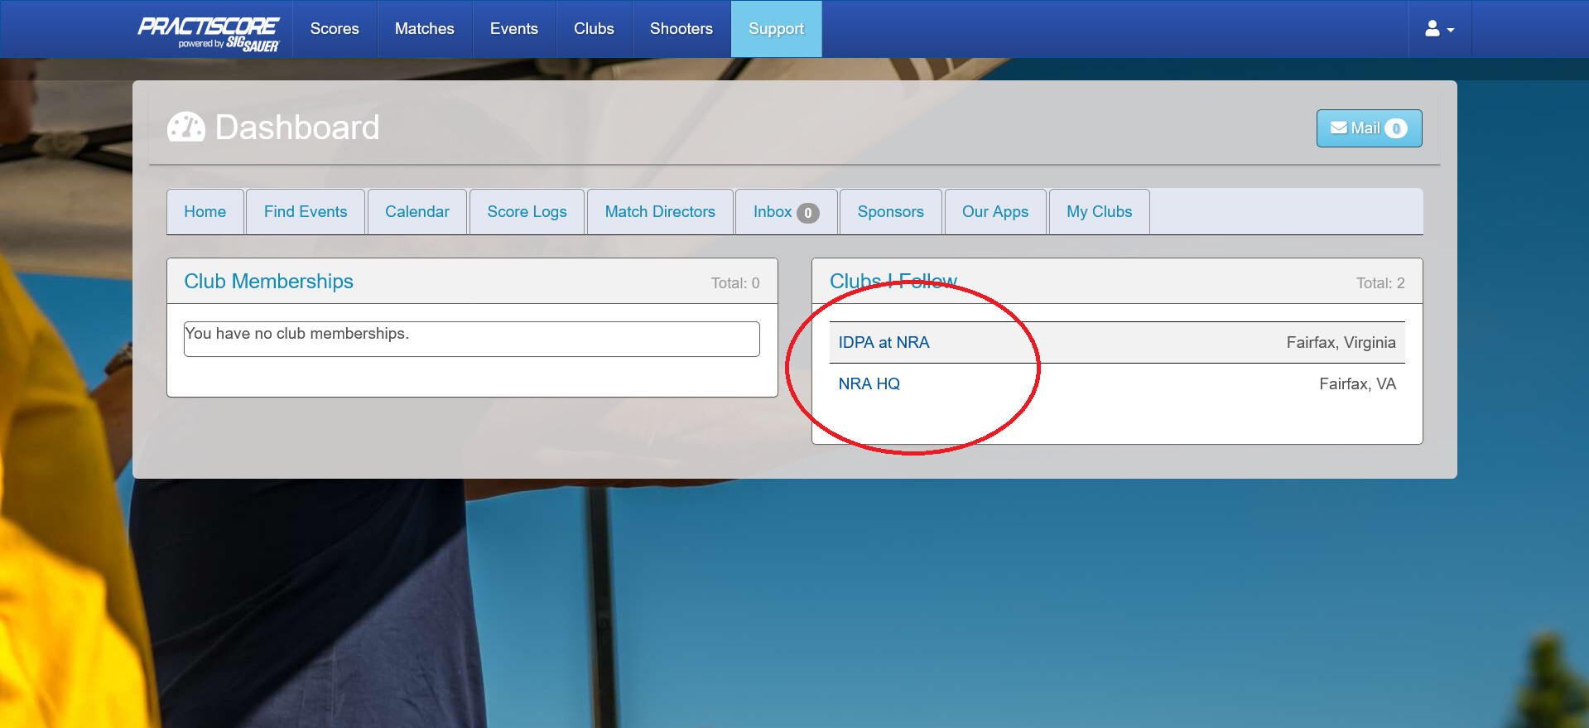The height and width of the screenshot is (728, 1589).
Task: Open the Score Logs tab
Action: [527, 212]
